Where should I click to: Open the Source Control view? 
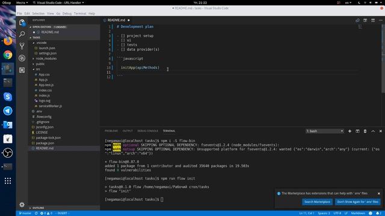22,46
